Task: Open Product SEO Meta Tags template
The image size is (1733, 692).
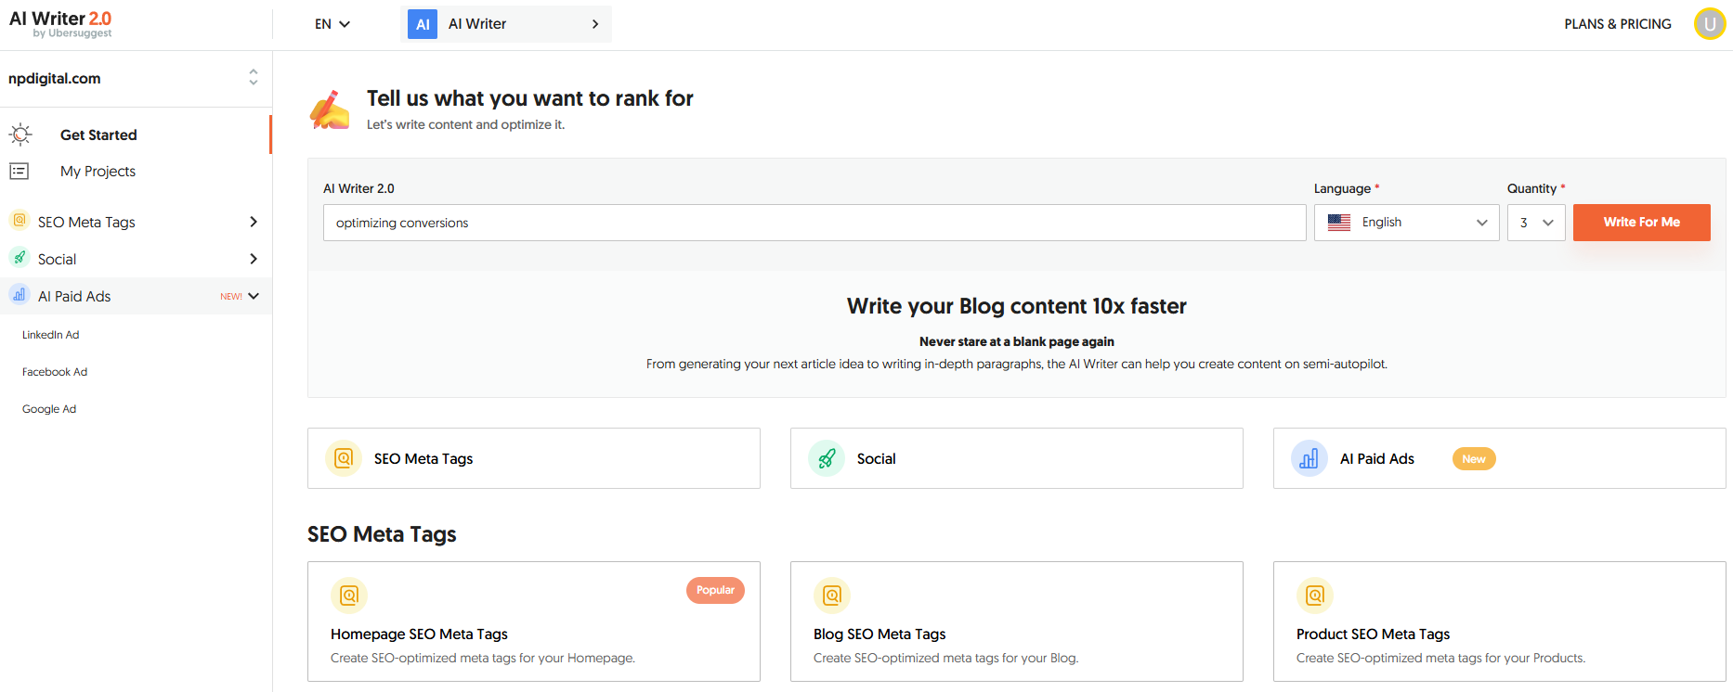Action: [1500, 622]
